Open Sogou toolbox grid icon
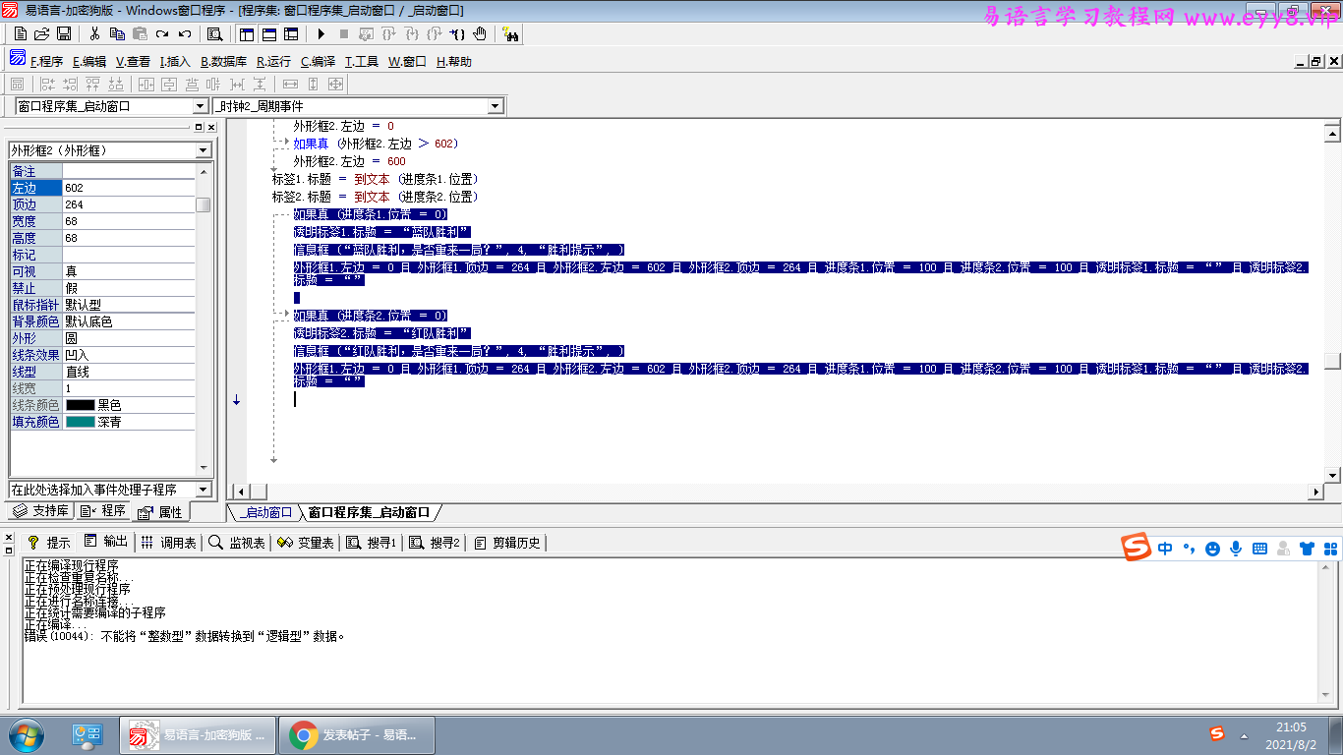This screenshot has height=755, width=1343. [x=1330, y=549]
